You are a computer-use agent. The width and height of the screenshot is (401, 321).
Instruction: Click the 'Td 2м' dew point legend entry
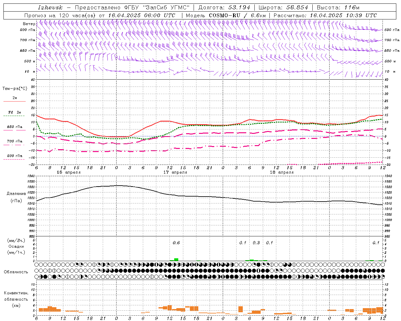pyautogui.click(x=15, y=112)
